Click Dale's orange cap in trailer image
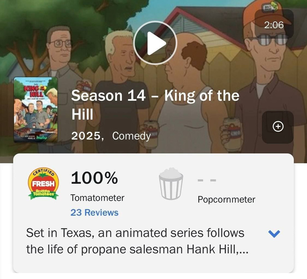The height and width of the screenshot is (279, 307). (262, 13)
